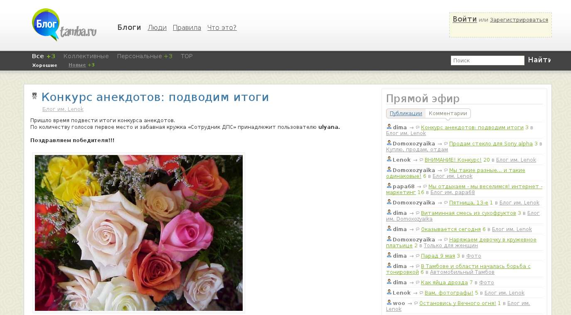Click comment bubble icon before 'ВНИМАНИЕ! Конкурс!'
This screenshot has width=571, height=315.
tap(421, 160)
